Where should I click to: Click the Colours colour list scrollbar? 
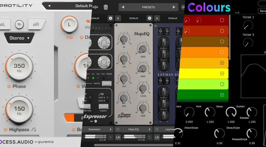tap(230, 37)
